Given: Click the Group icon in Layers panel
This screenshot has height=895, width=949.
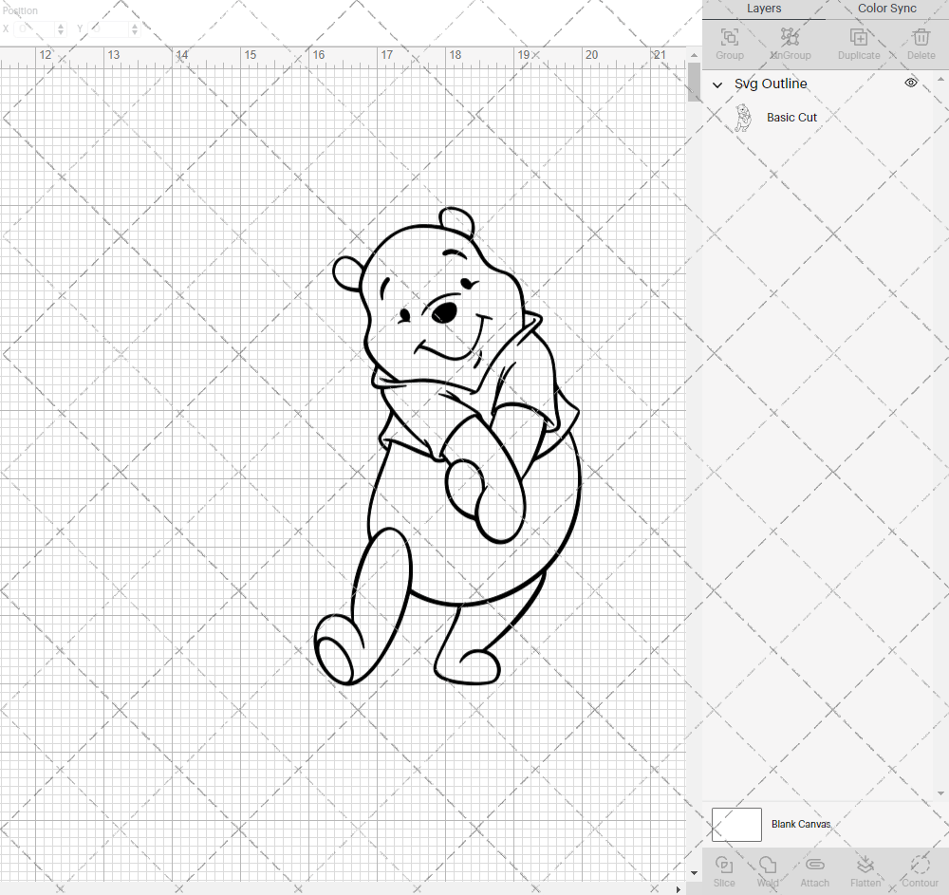Looking at the screenshot, I should 729,37.
